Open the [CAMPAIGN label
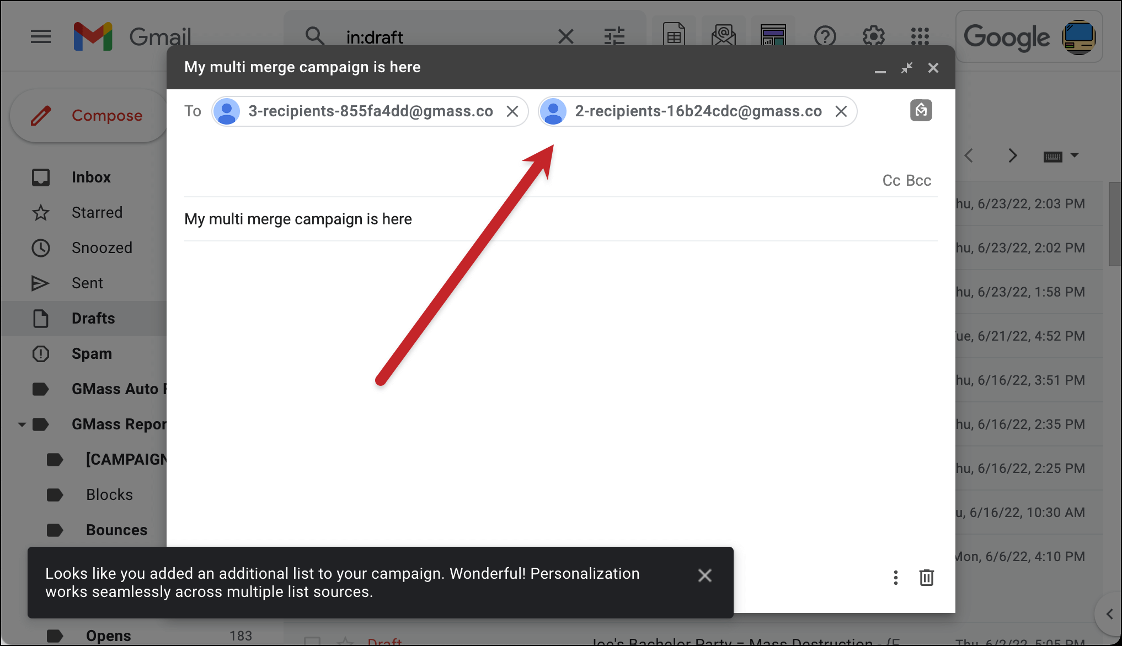Viewport: 1122px width, 646px height. (126, 460)
